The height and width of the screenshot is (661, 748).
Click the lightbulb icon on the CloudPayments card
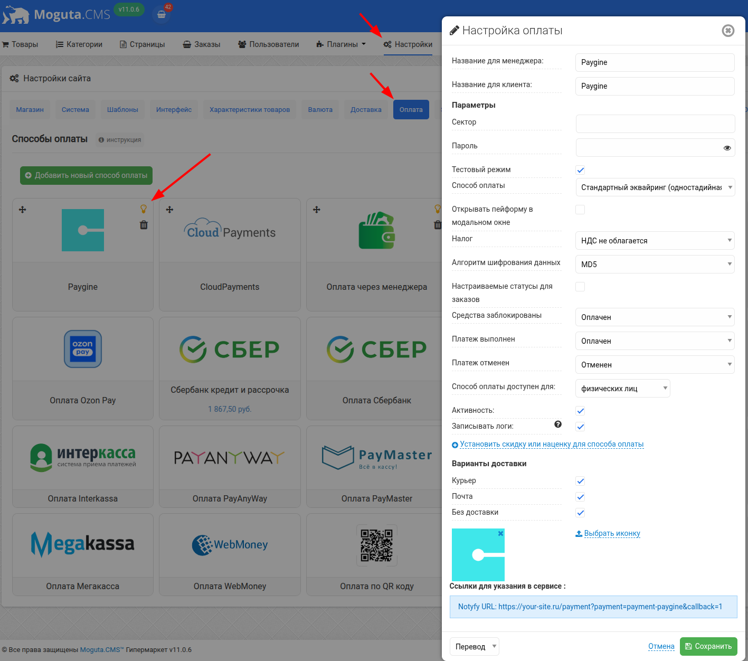pos(290,209)
